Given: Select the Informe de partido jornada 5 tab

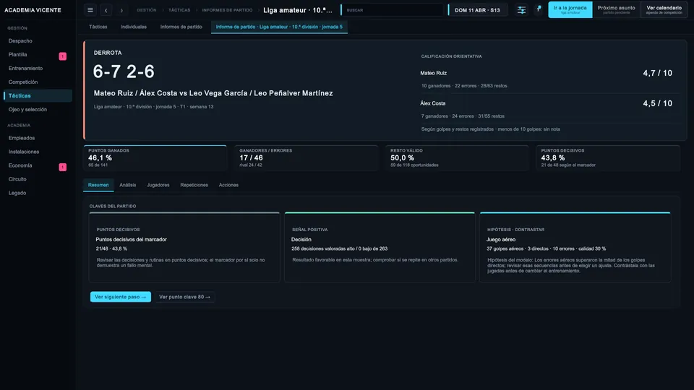Looking at the screenshot, I should pyautogui.click(x=279, y=27).
